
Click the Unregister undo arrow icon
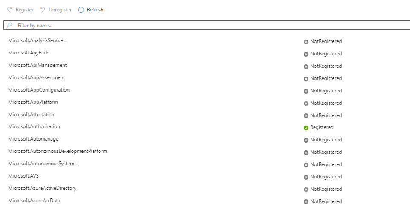43,10
